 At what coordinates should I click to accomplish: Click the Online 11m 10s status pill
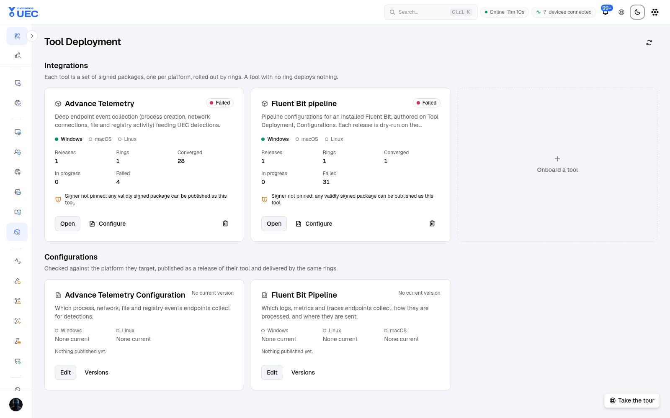505,12
